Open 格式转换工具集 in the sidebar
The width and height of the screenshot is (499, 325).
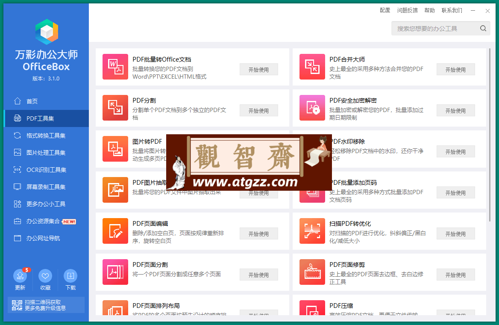pos(47,136)
